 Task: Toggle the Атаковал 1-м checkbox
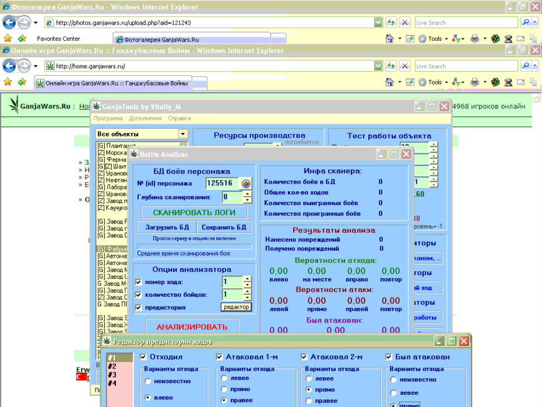pos(219,357)
